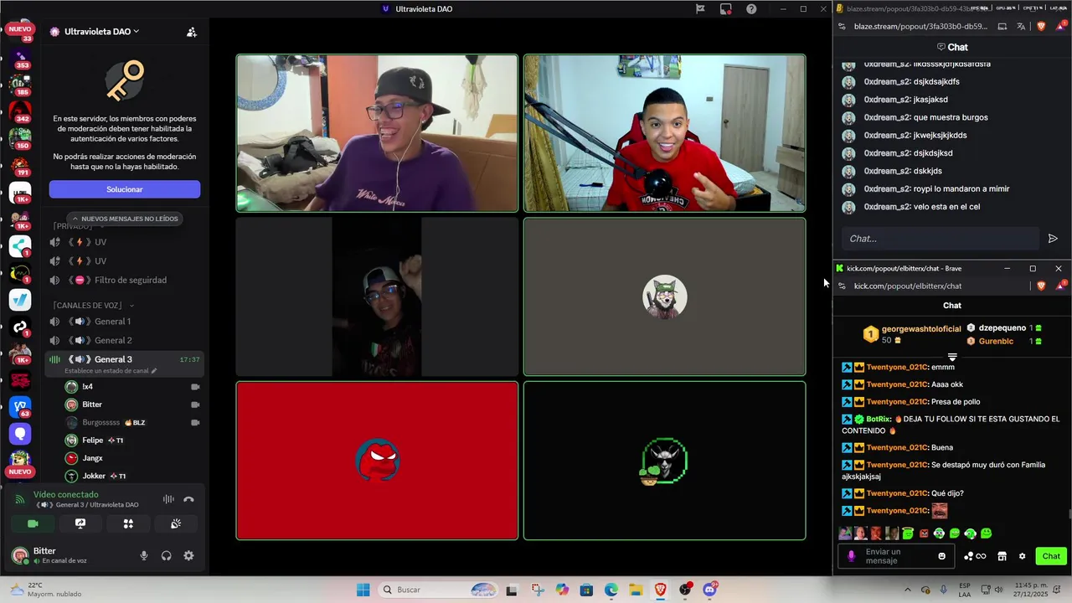Open the Kick shop store icon

click(1002, 556)
